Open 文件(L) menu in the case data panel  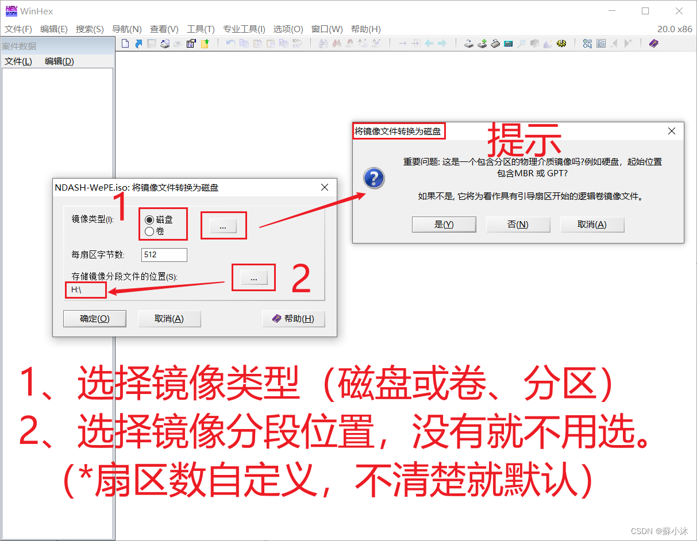click(x=18, y=61)
